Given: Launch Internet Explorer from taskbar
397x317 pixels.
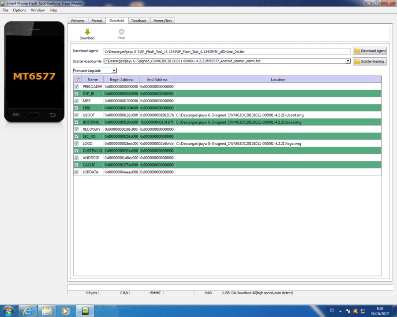Looking at the screenshot, I should coord(28,311).
